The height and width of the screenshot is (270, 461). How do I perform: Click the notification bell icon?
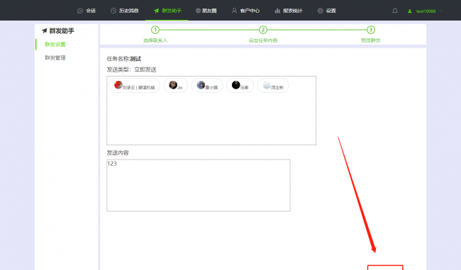[395, 11]
